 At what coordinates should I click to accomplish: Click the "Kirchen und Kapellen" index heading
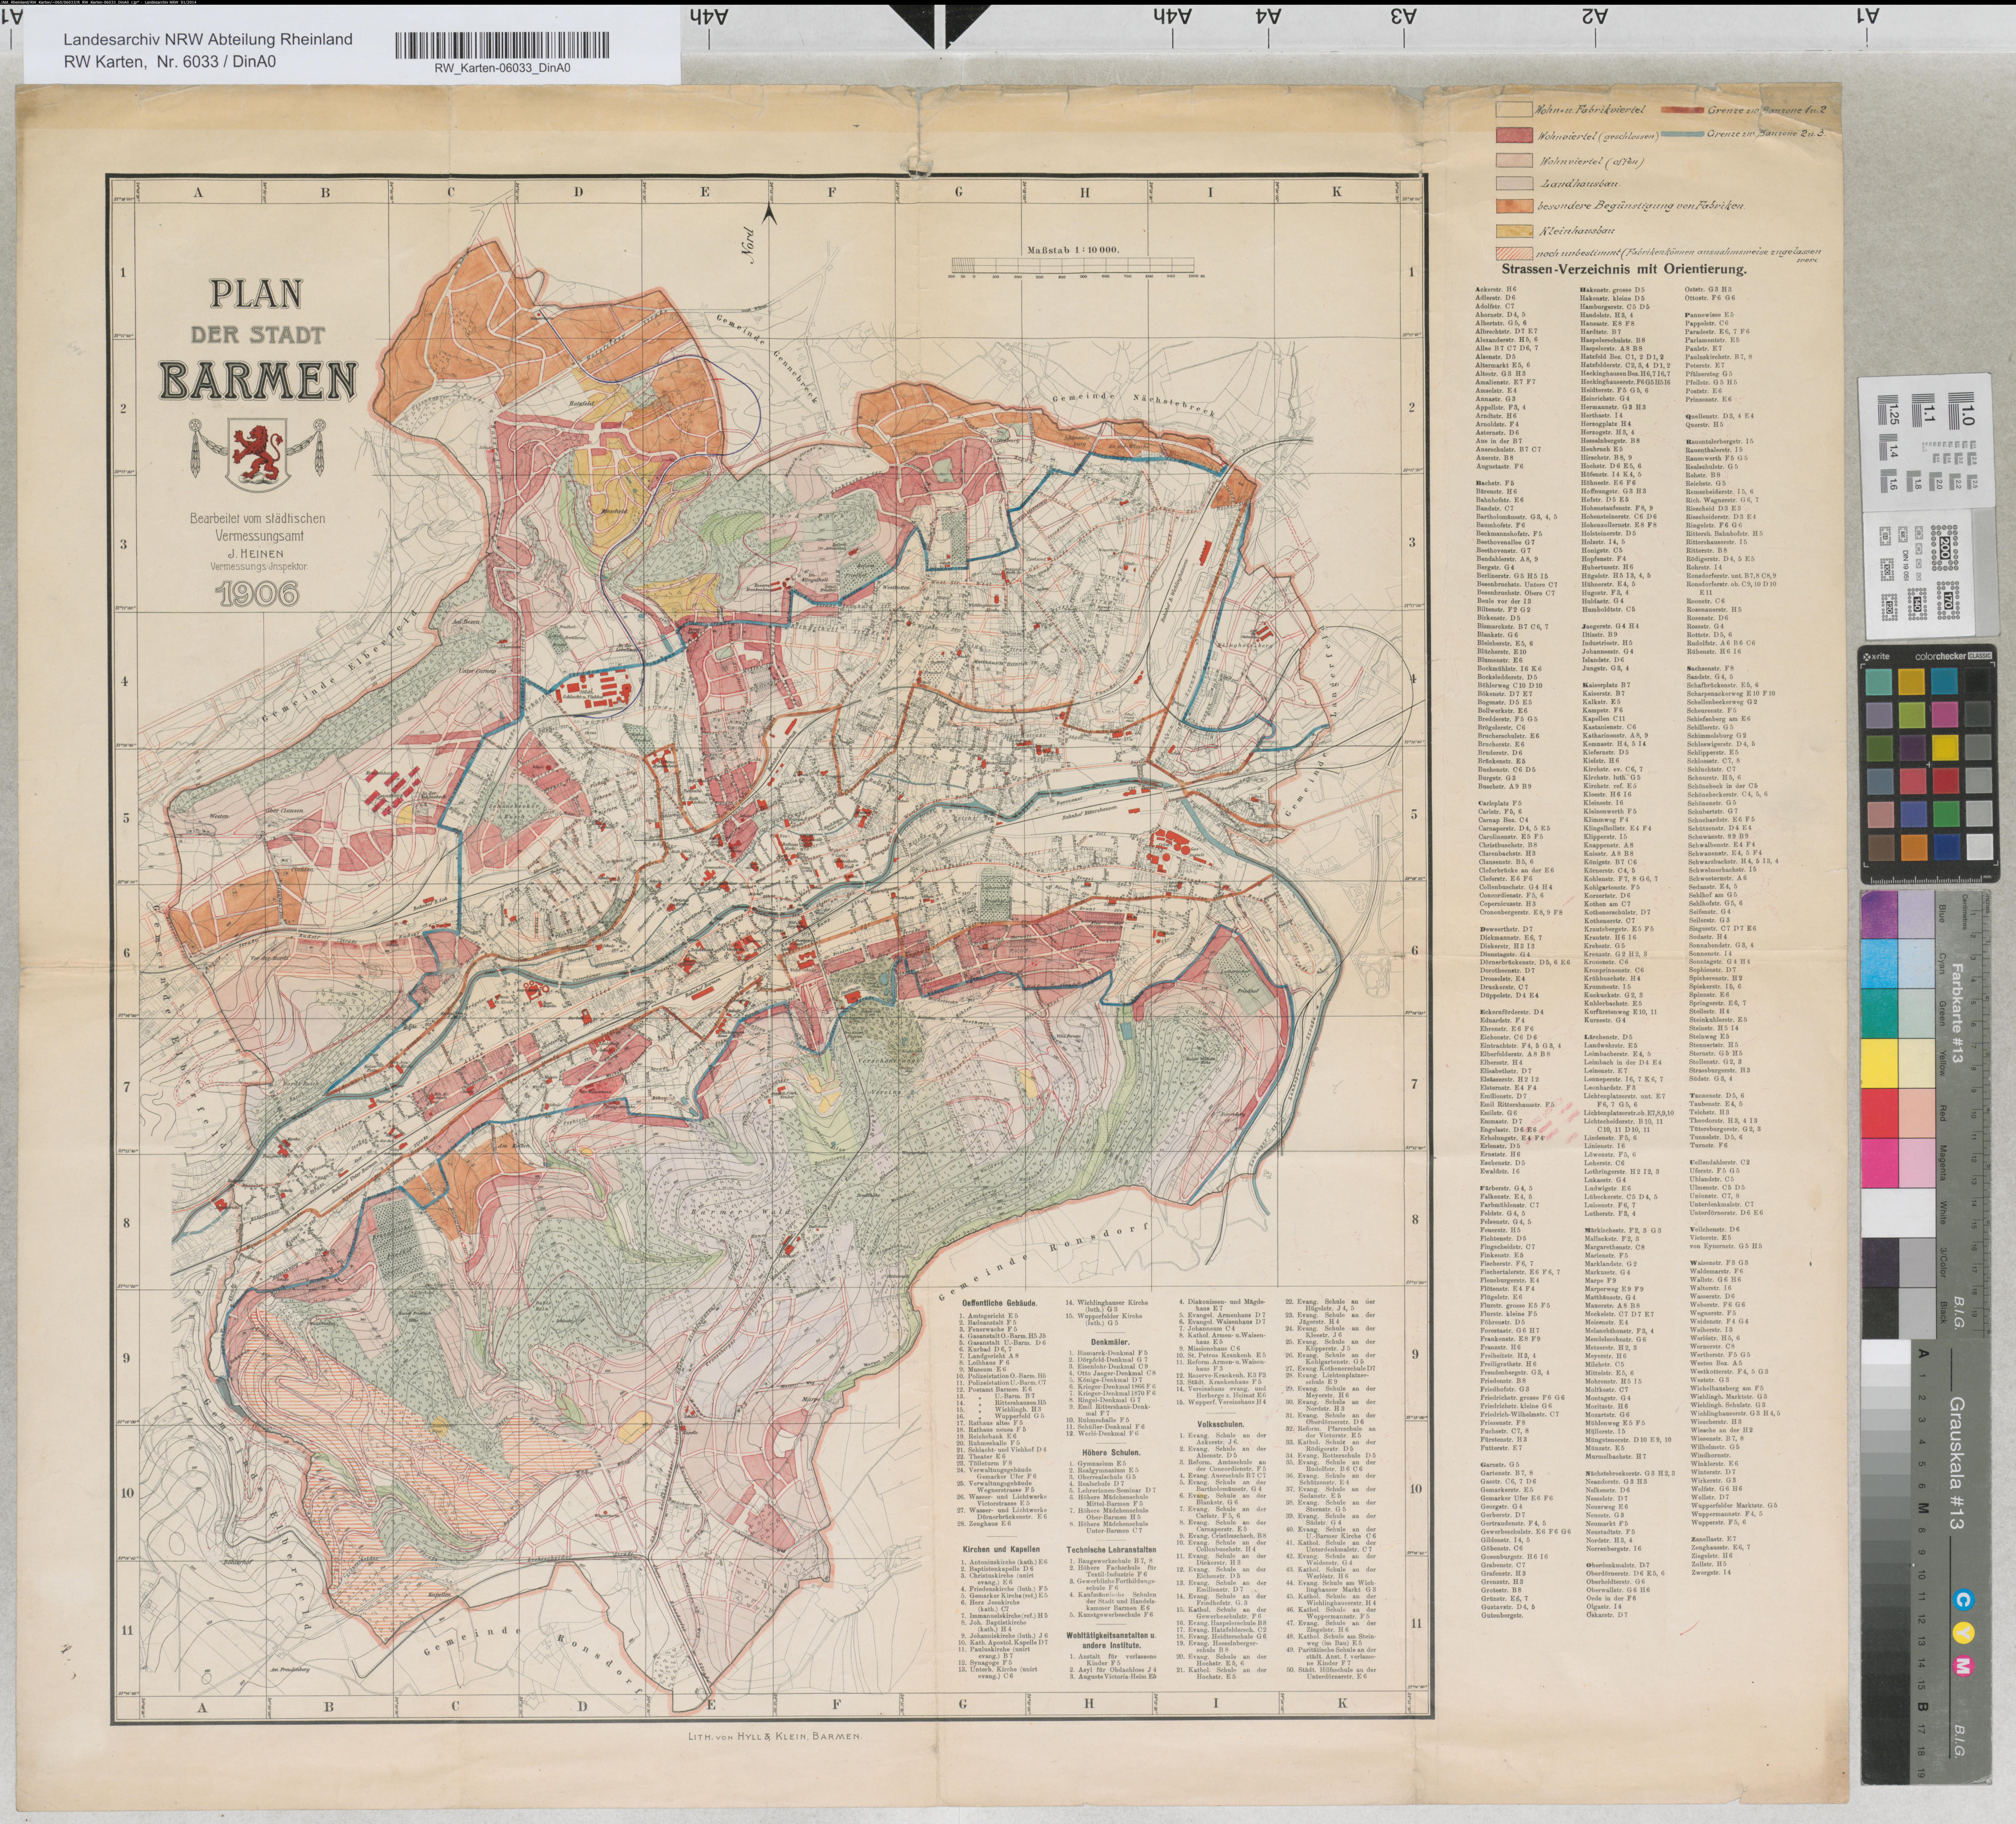point(1001,1549)
